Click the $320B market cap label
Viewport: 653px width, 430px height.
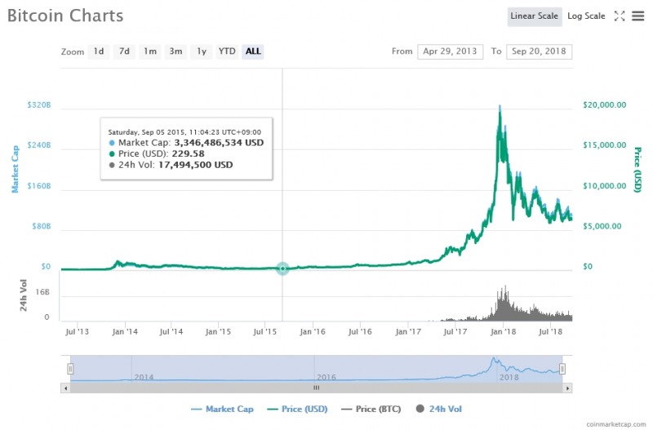click(x=38, y=105)
